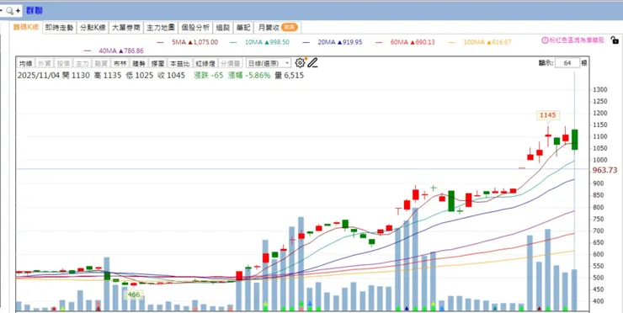Click the magnifier search icon beside 群聯

coord(10,11)
